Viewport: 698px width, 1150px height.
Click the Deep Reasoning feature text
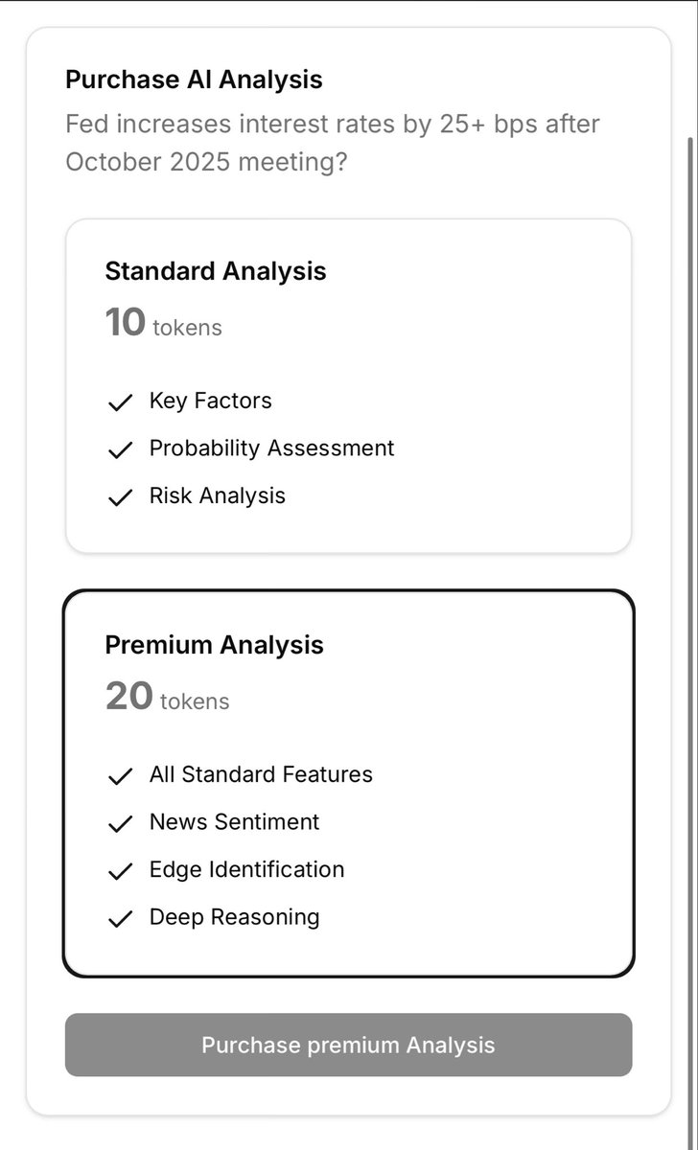tap(234, 917)
